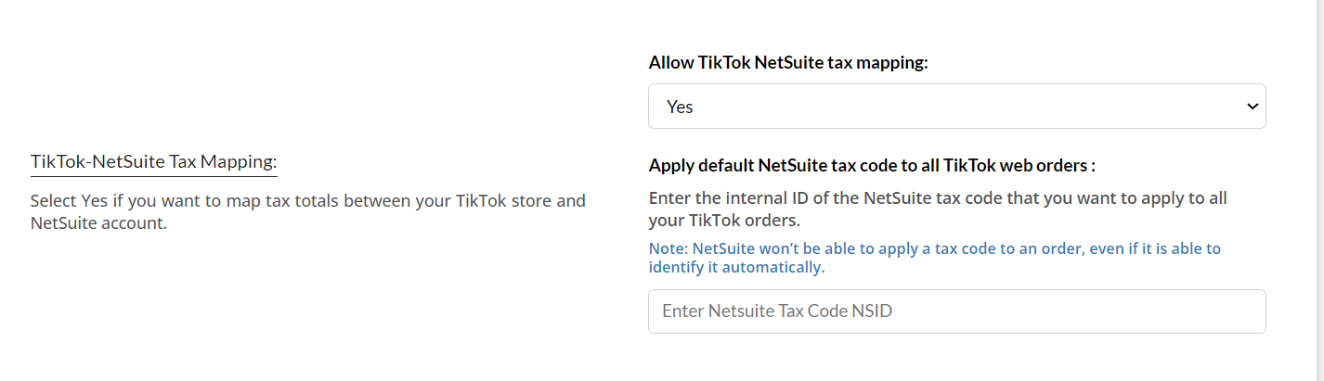The image size is (1324, 381).
Task: Click the 'Enter Netsuite Tax Code NSID' placeholder text
Action: (776, 311)
